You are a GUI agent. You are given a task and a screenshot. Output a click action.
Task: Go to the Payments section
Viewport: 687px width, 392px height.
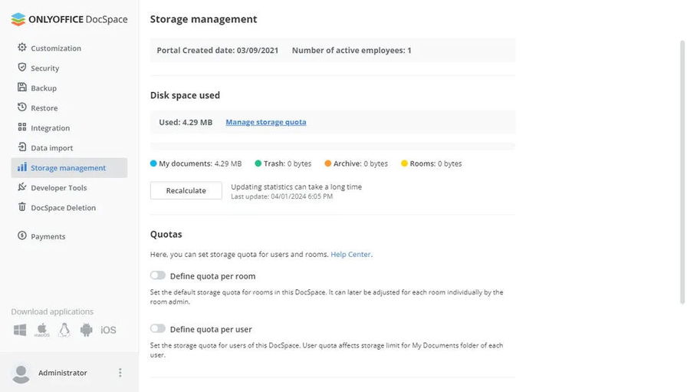[x=48, y=236]
